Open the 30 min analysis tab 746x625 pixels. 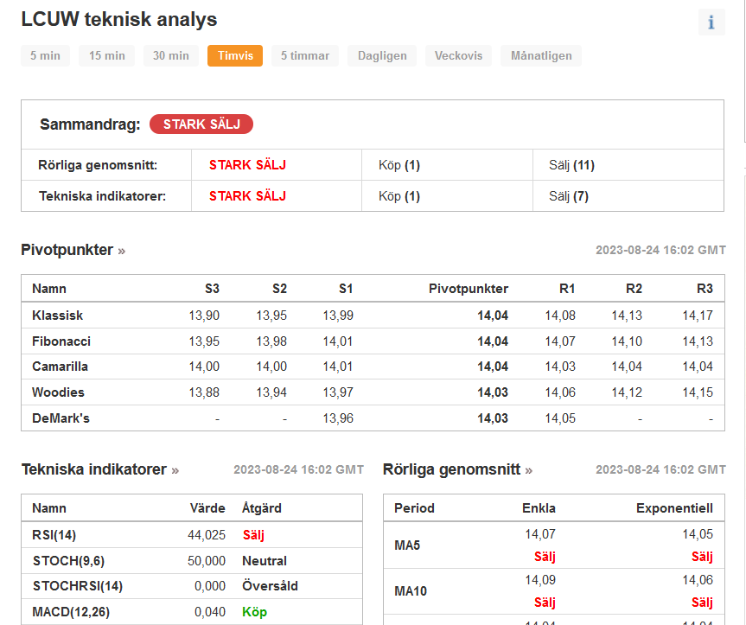tap(169, 54)
